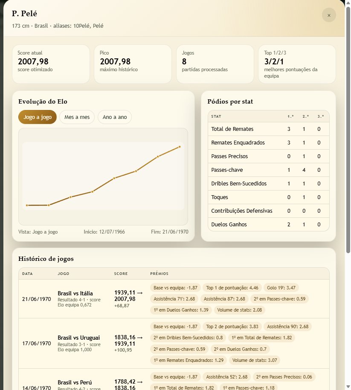This screenshot has width=351, height=390.
Task: Select 'Duelos Ganhos' stat row
Action: pyautogui.click(x=269, y=224)
